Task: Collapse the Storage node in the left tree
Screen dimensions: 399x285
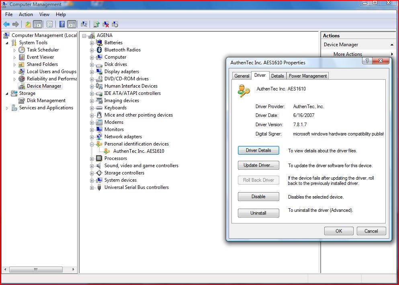Action: [7, 94]
